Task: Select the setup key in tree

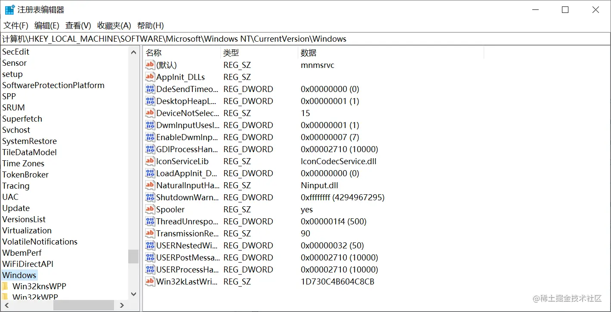Action: pos(12,74)
